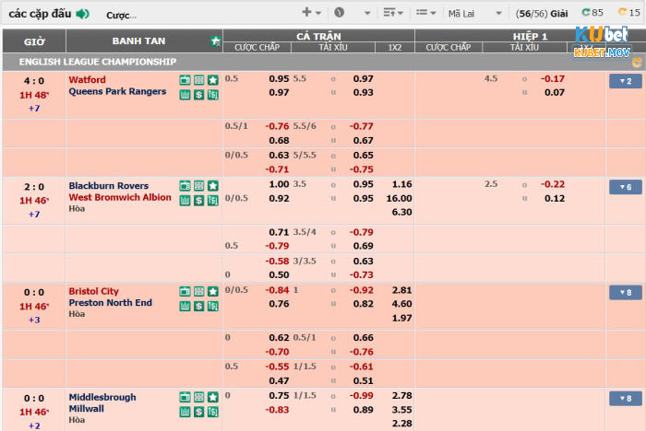Click the Preston North End team name
The height and width of the screenshot is (431, 646).
pyautogui.click(x=111, y=303)
